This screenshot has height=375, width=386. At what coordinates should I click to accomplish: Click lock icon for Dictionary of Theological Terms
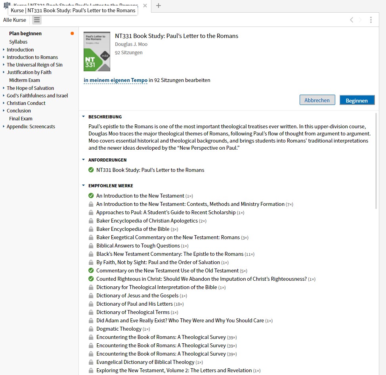pyautogui.click(x=91, y=312)
